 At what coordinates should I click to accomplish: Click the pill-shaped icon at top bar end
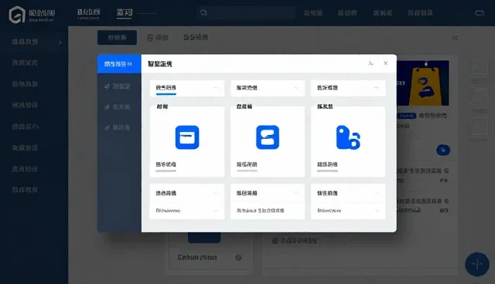[480, 13]
